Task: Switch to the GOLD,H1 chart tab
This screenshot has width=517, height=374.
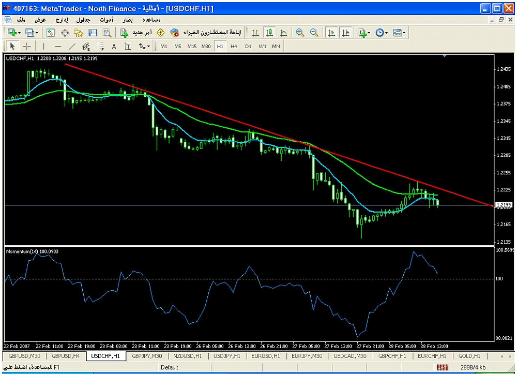Action: point(469,356)
